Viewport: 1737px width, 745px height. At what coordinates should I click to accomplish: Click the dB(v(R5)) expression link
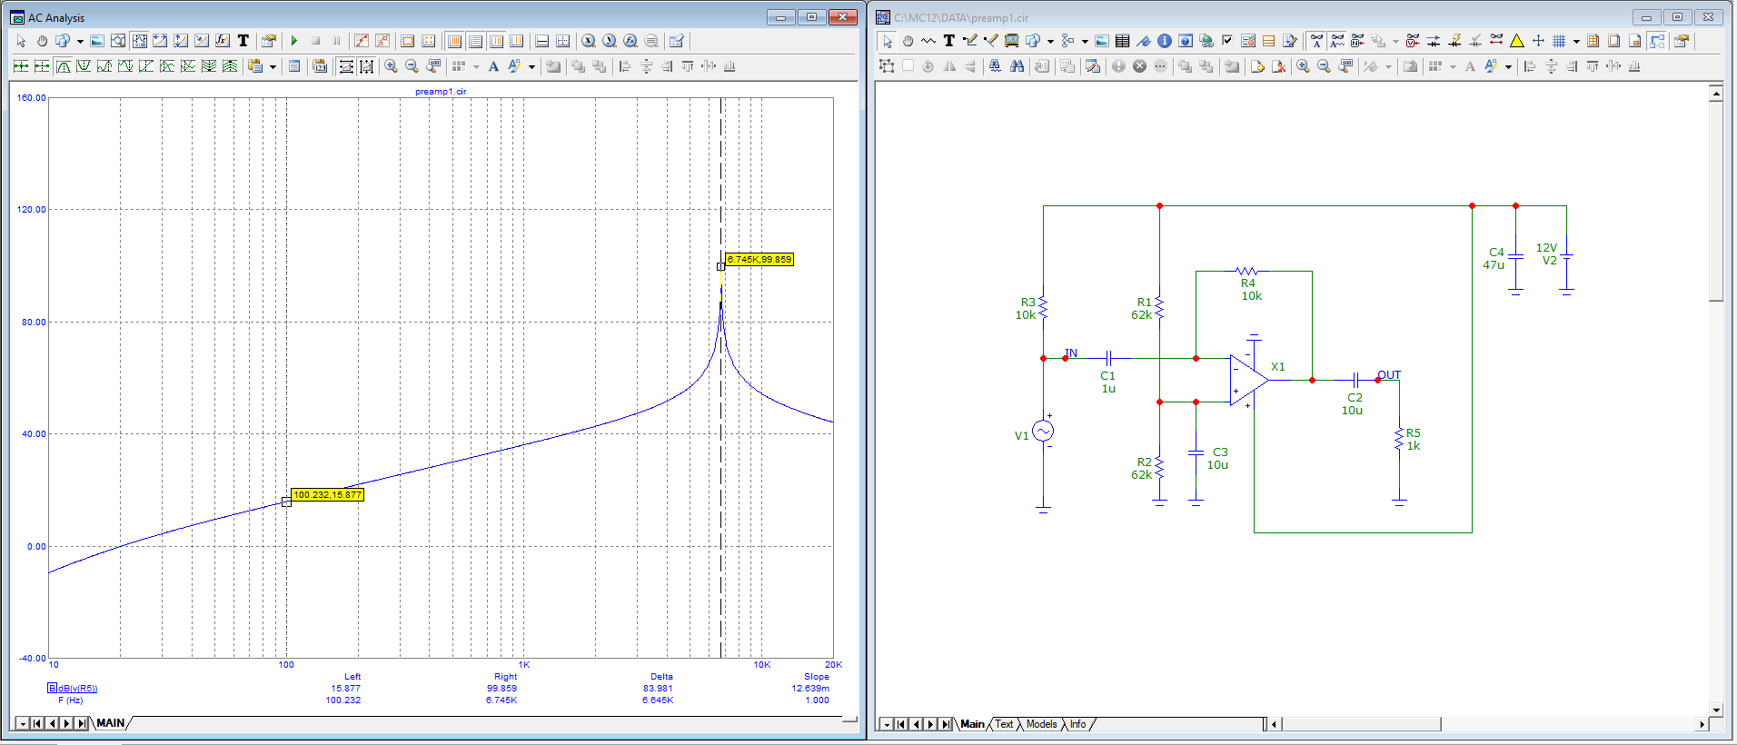coord(78,688)
